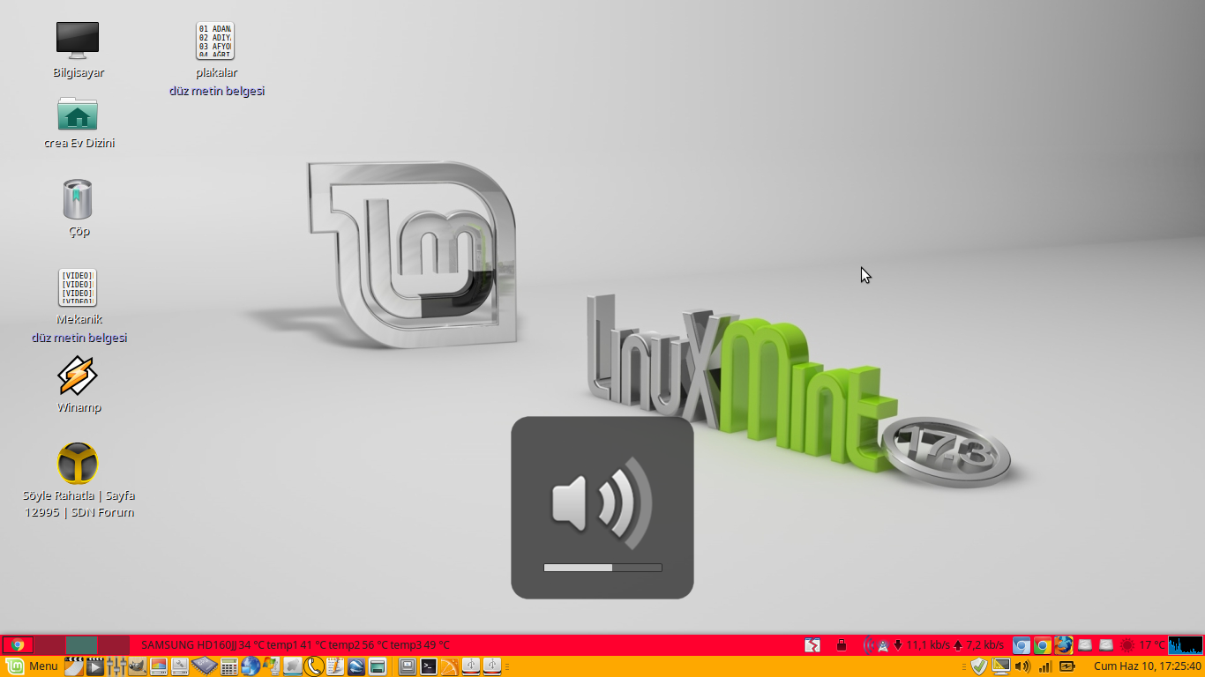The width and height of the screenshot is (1205, 677).
Task: Launch Google Chrome from the top panel launchers
Action: 1043,645
